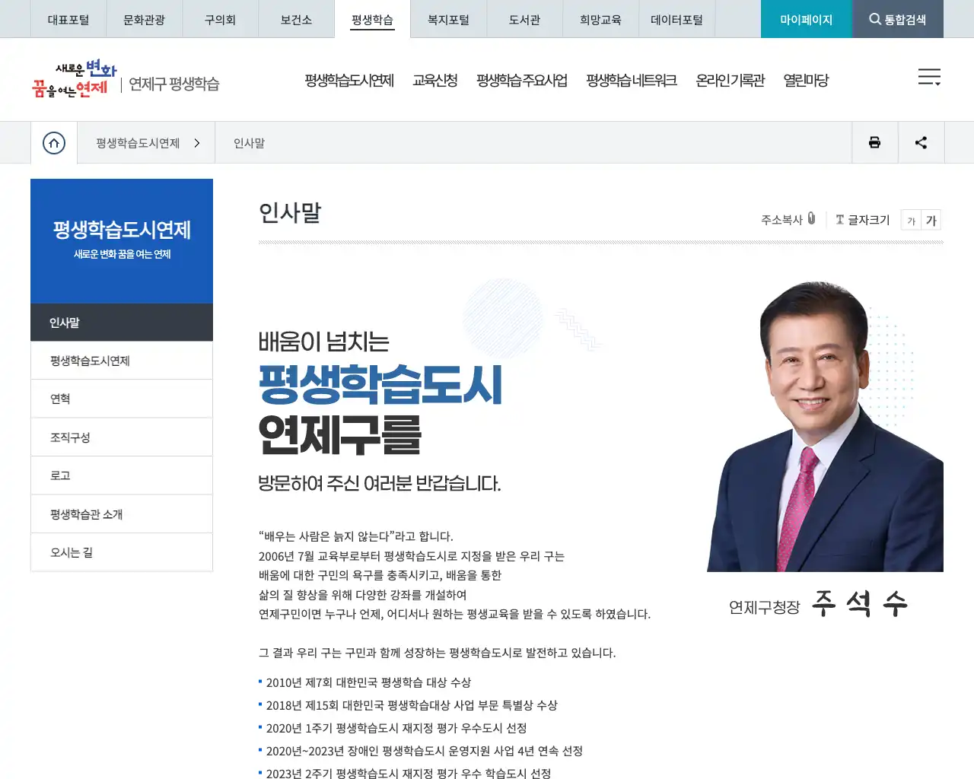Select the 구의회 top tab

[221, 19]
